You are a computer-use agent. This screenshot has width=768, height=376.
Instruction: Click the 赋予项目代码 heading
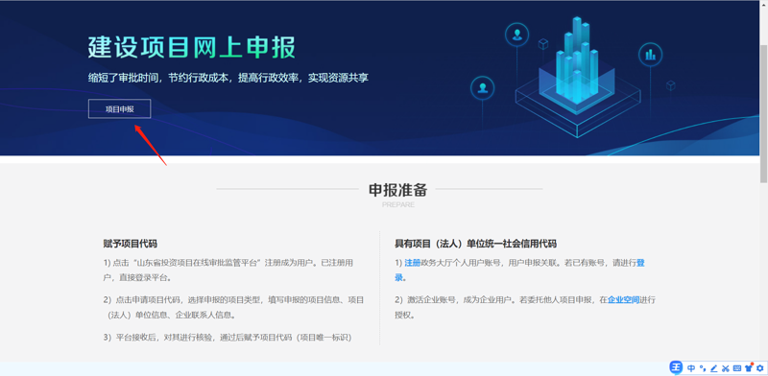click(x=131, y=244)
